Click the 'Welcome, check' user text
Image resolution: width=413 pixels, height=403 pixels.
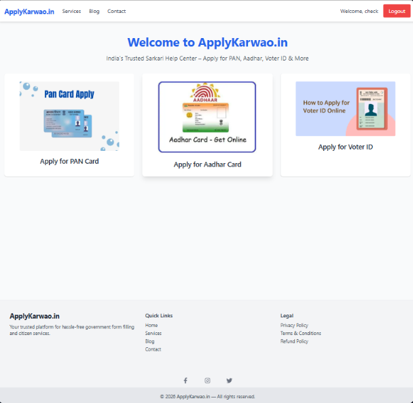[x=359, y=11]
